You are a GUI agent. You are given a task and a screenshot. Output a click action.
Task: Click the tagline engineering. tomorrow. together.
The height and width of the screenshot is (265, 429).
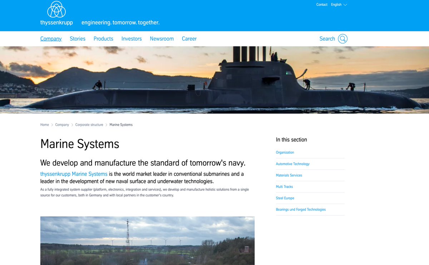tap(120, 22)
